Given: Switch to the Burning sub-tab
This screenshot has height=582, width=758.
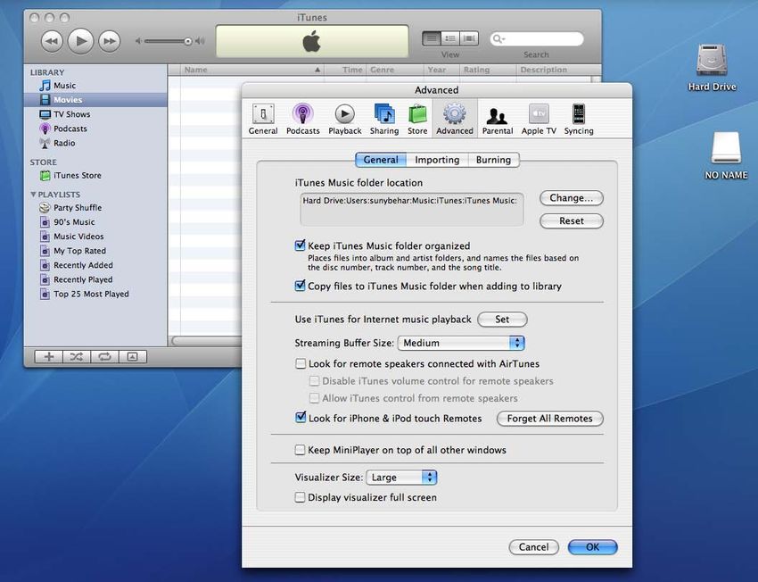Looking at the screenshot, I should pos(493,160).
